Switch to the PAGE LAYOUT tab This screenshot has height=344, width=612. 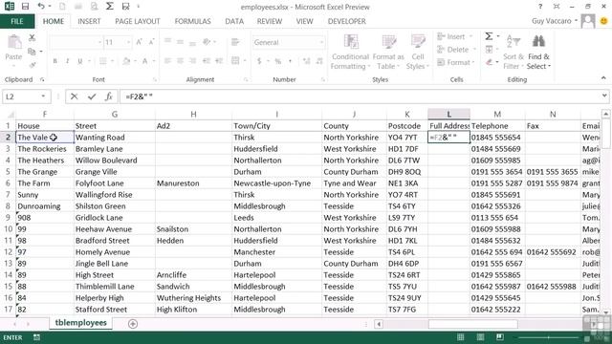(138, 21)
